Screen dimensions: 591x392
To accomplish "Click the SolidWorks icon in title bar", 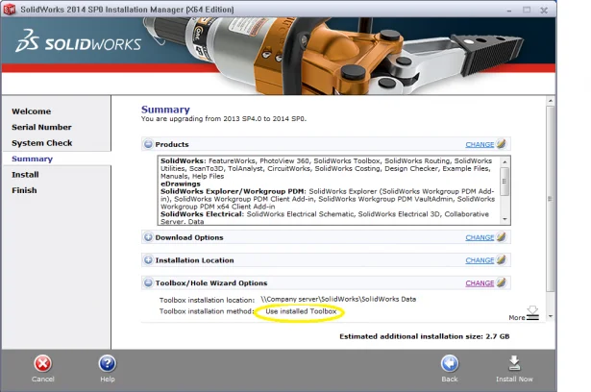I will pyautogui.click(x=9, y=8).
